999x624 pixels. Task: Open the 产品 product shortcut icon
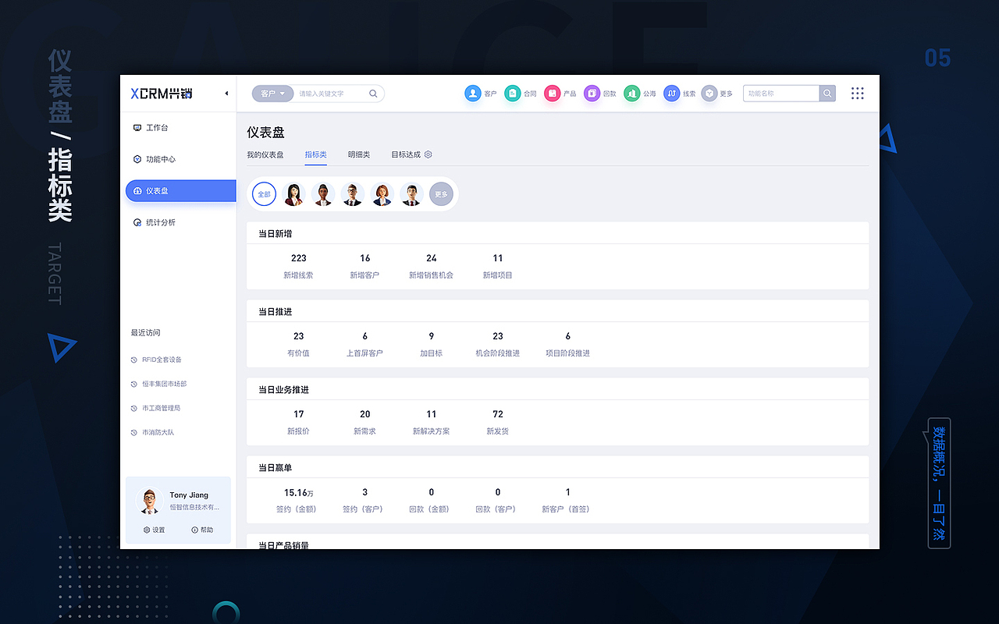tap(553, 94)
